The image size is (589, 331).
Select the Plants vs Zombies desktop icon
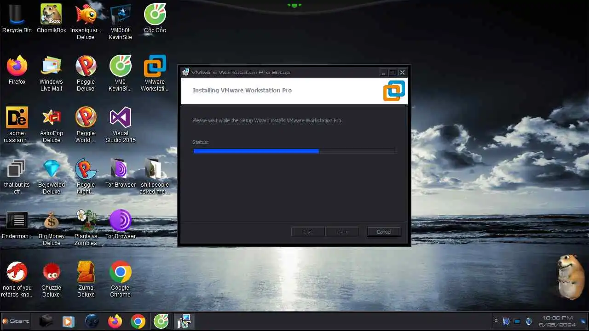pyautogui.click(x=86, y=228)
